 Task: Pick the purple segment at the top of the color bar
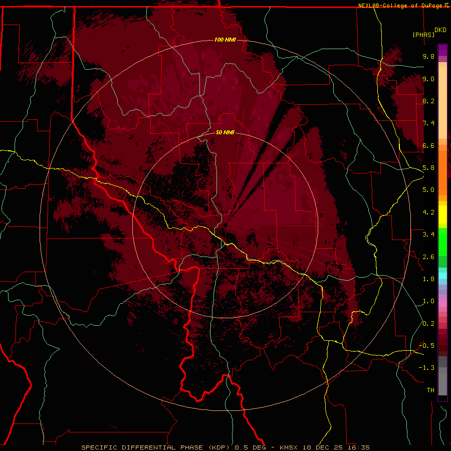pos(442,50)
